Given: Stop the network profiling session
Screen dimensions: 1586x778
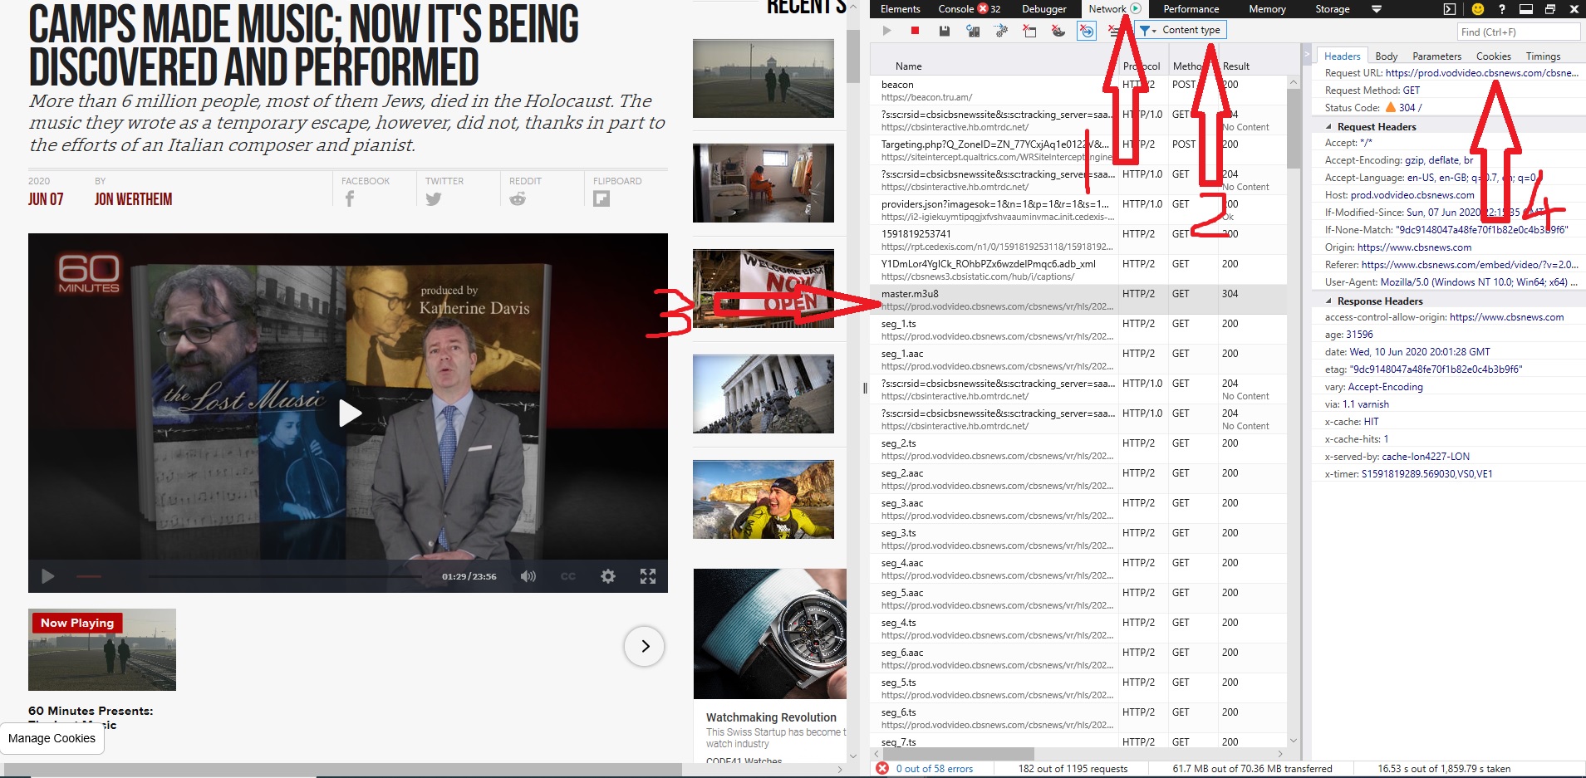Looking at the screenshot, I should [915, 31].
